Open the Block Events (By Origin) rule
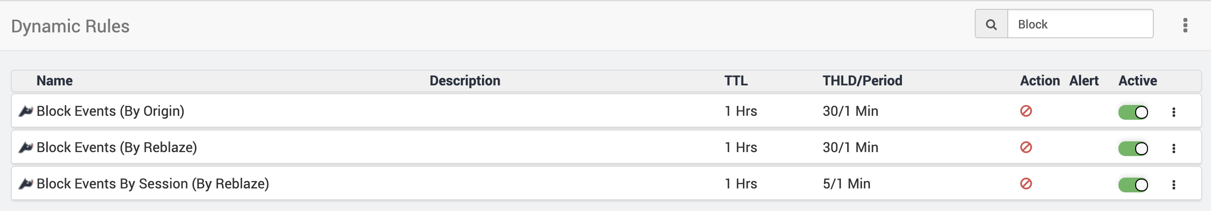The image size is (1211, 211). (x=110, y=111)
